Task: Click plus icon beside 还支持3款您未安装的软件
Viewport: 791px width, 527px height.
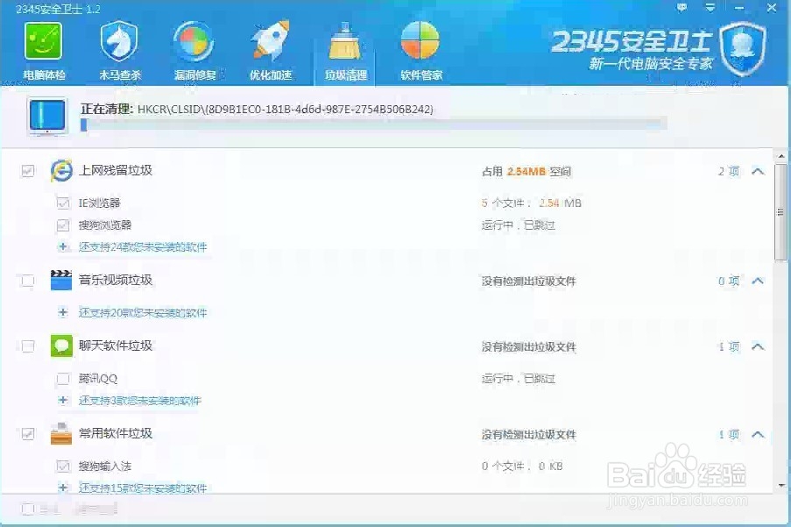Action: [63, 401]
